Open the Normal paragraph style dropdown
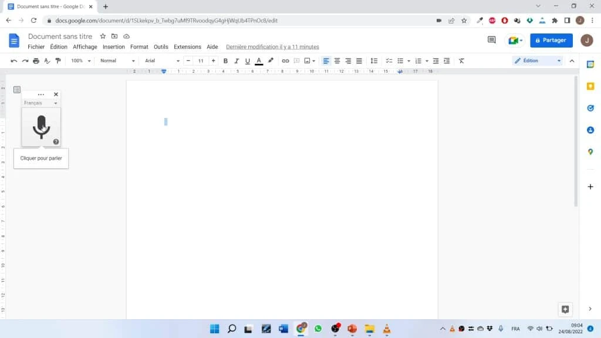This screenshot has height=338, width=601. tap(117, 61)
